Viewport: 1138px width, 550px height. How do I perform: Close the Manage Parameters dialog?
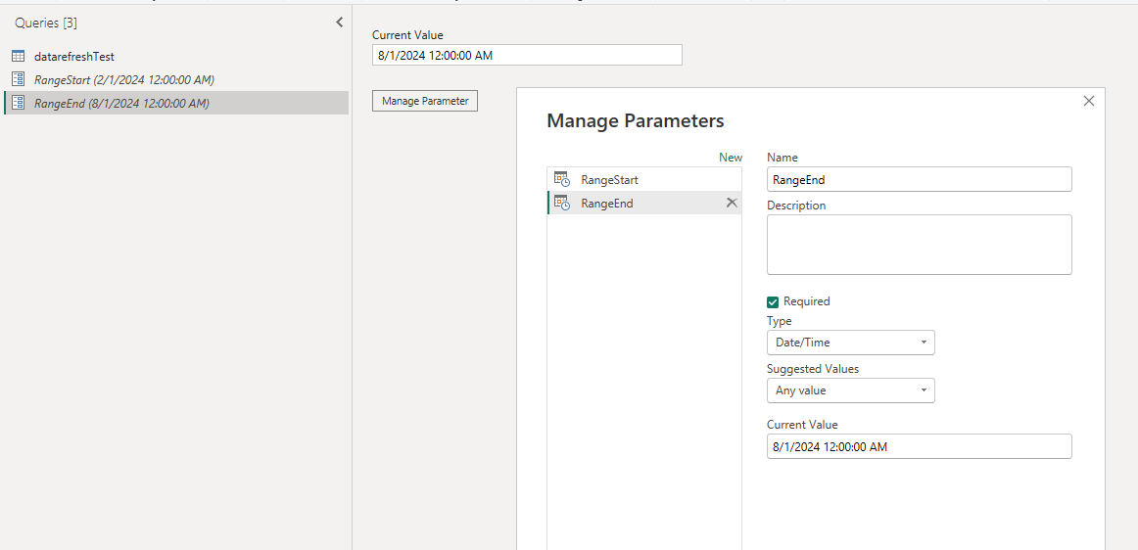(1089, 101)
